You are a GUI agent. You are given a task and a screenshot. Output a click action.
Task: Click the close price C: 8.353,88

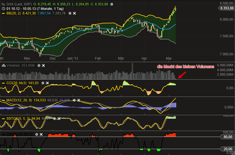pyautogui.click(x=99, y=4)
